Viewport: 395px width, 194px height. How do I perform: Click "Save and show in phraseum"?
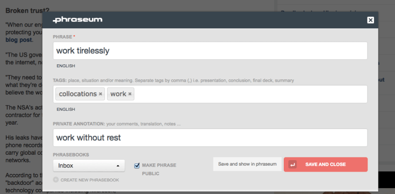(x=247, y=164)
